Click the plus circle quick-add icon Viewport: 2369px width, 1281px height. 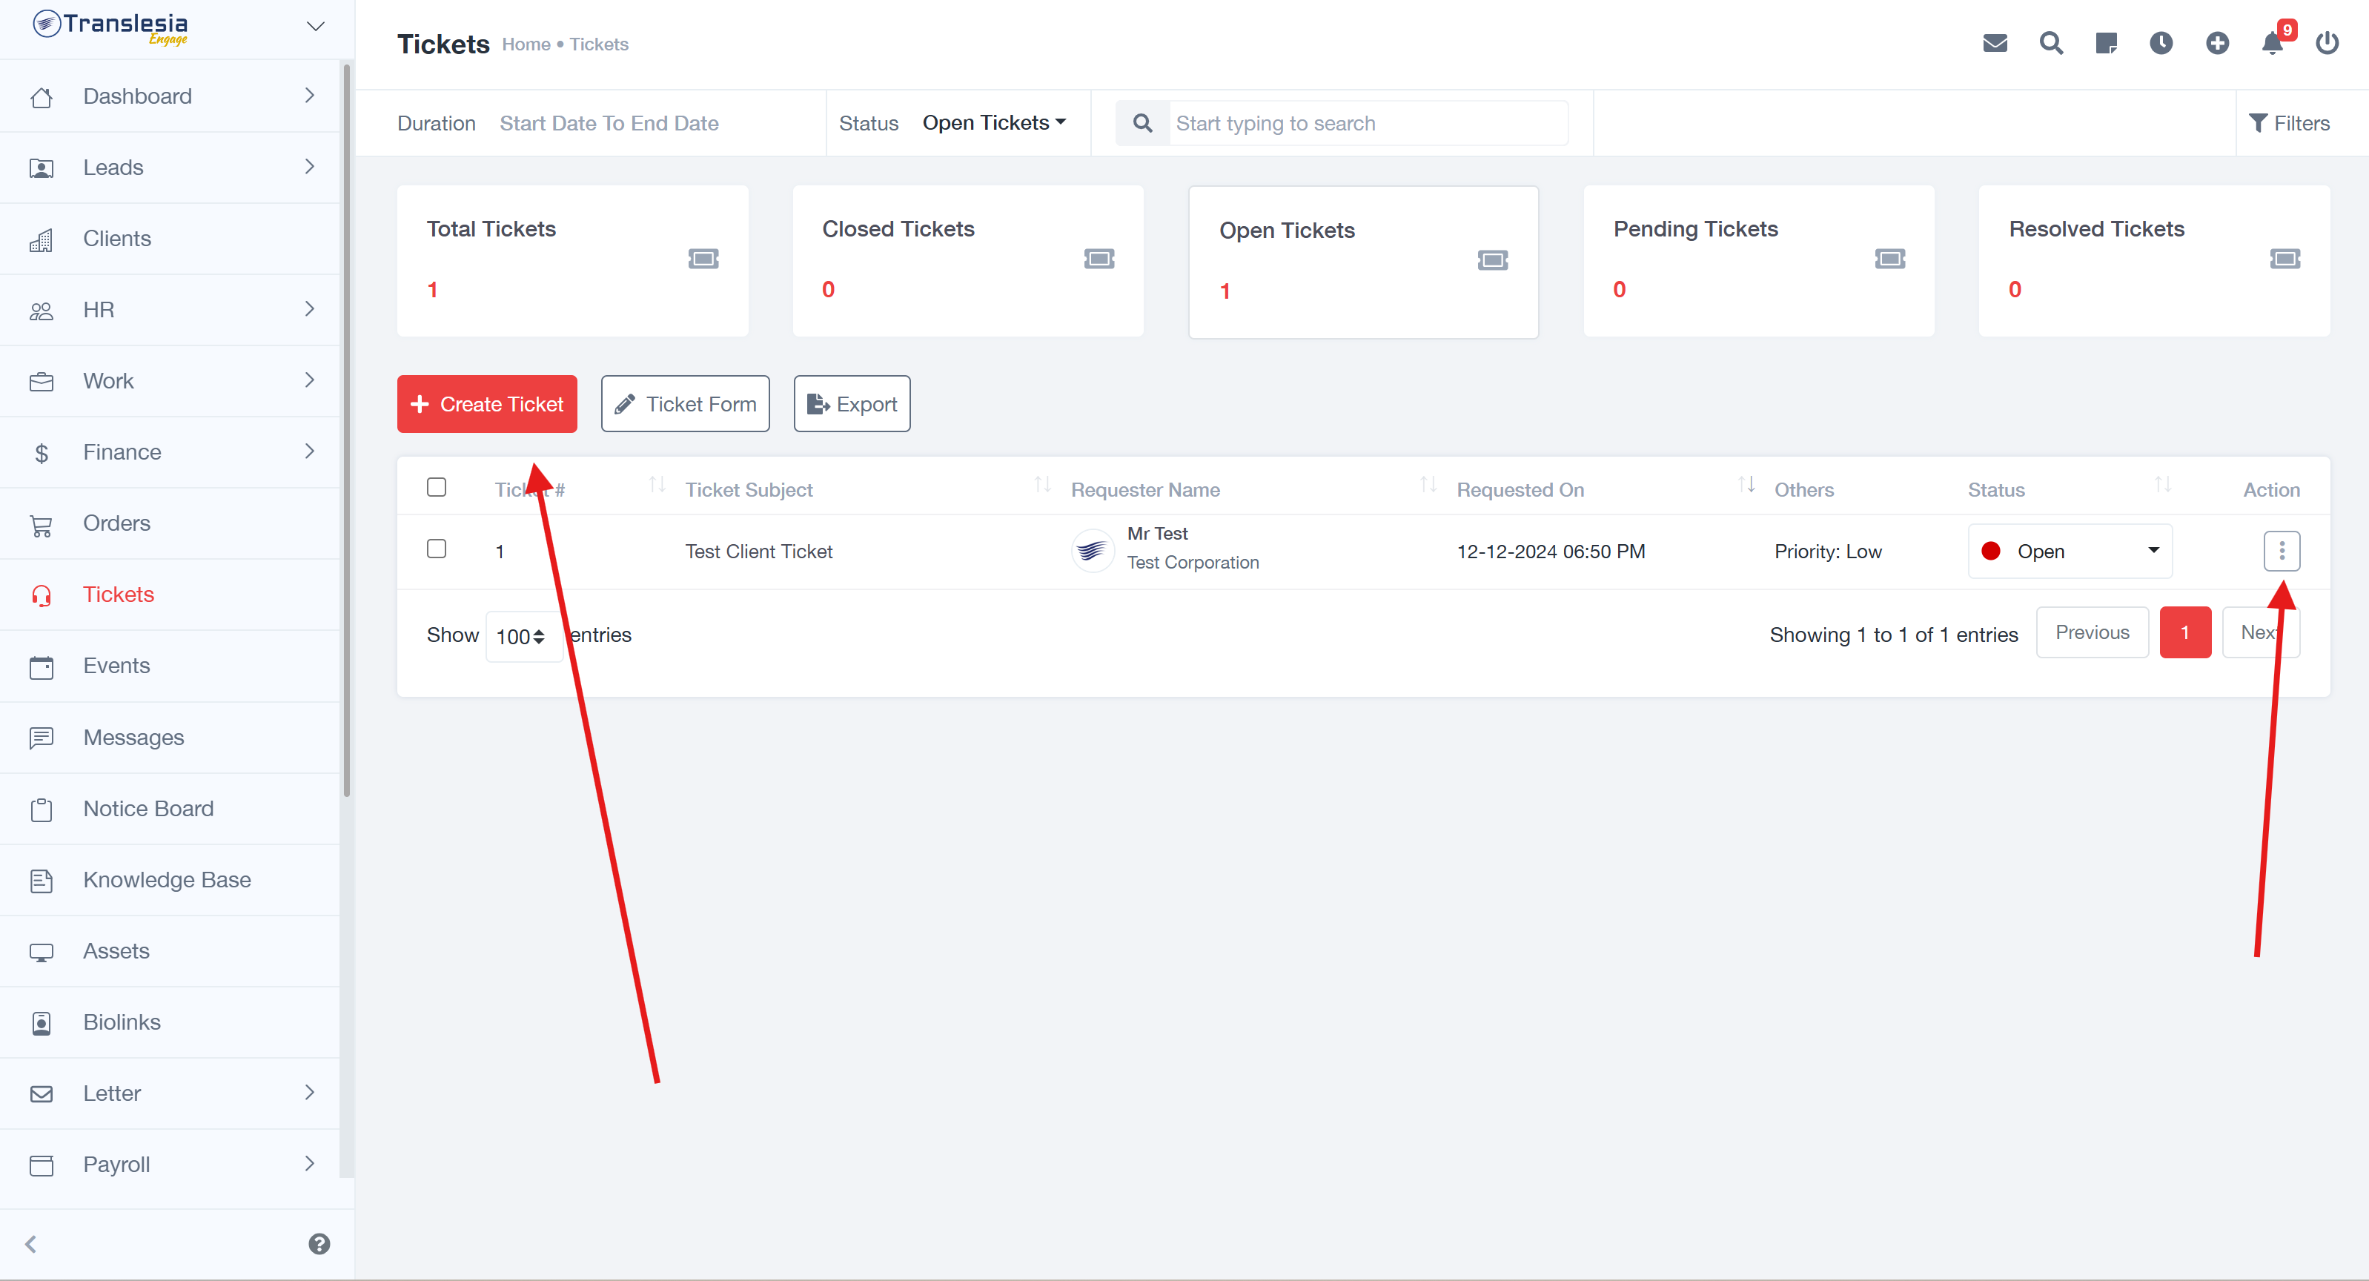(x=2217, y=43)
